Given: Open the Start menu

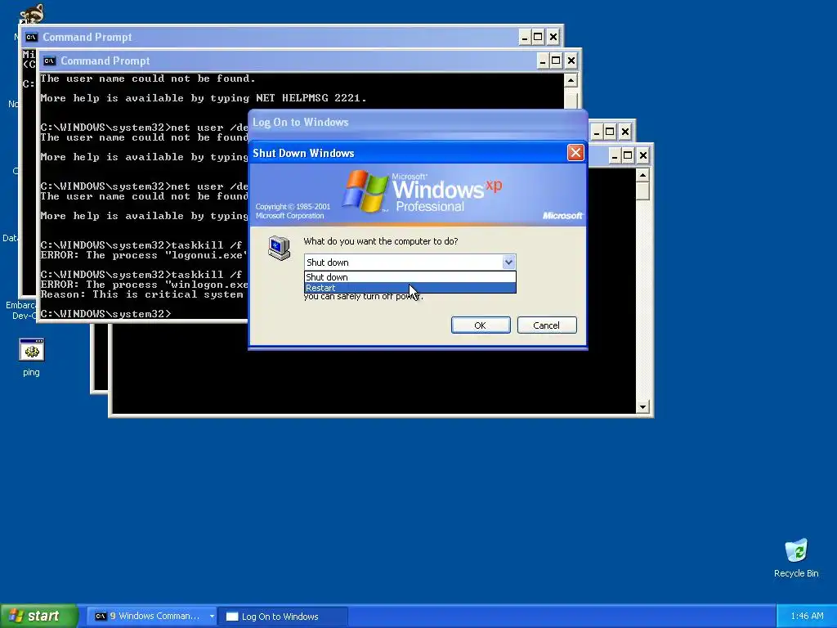Looking at the screenshot, I should (x=39, y=616).
